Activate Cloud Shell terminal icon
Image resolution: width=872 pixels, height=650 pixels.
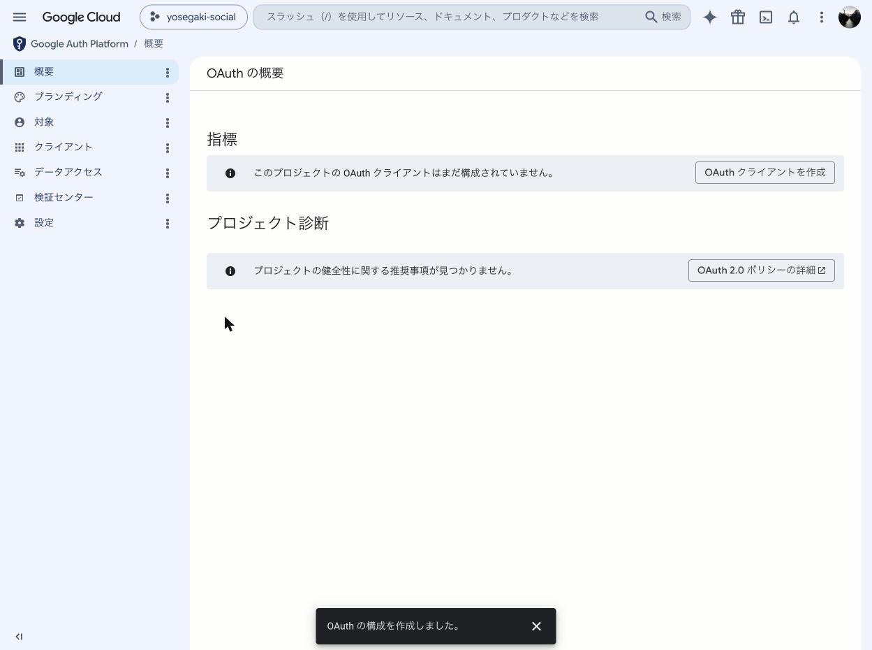point(766,17)
